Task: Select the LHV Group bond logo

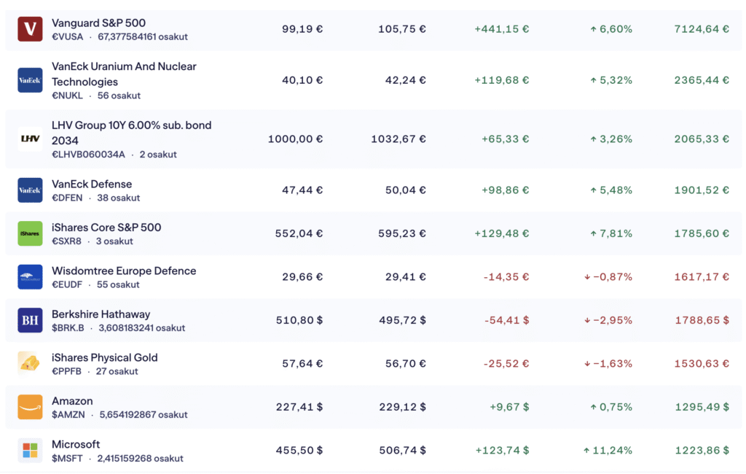Action: pos(30,139)
